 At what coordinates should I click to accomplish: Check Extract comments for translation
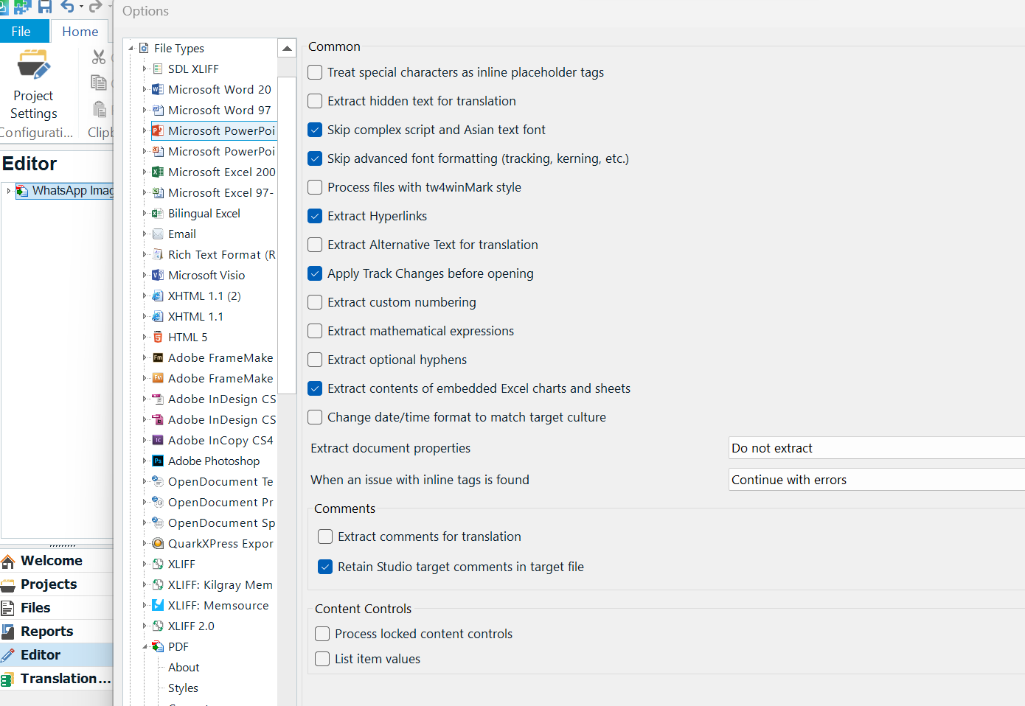click(325, 537)
